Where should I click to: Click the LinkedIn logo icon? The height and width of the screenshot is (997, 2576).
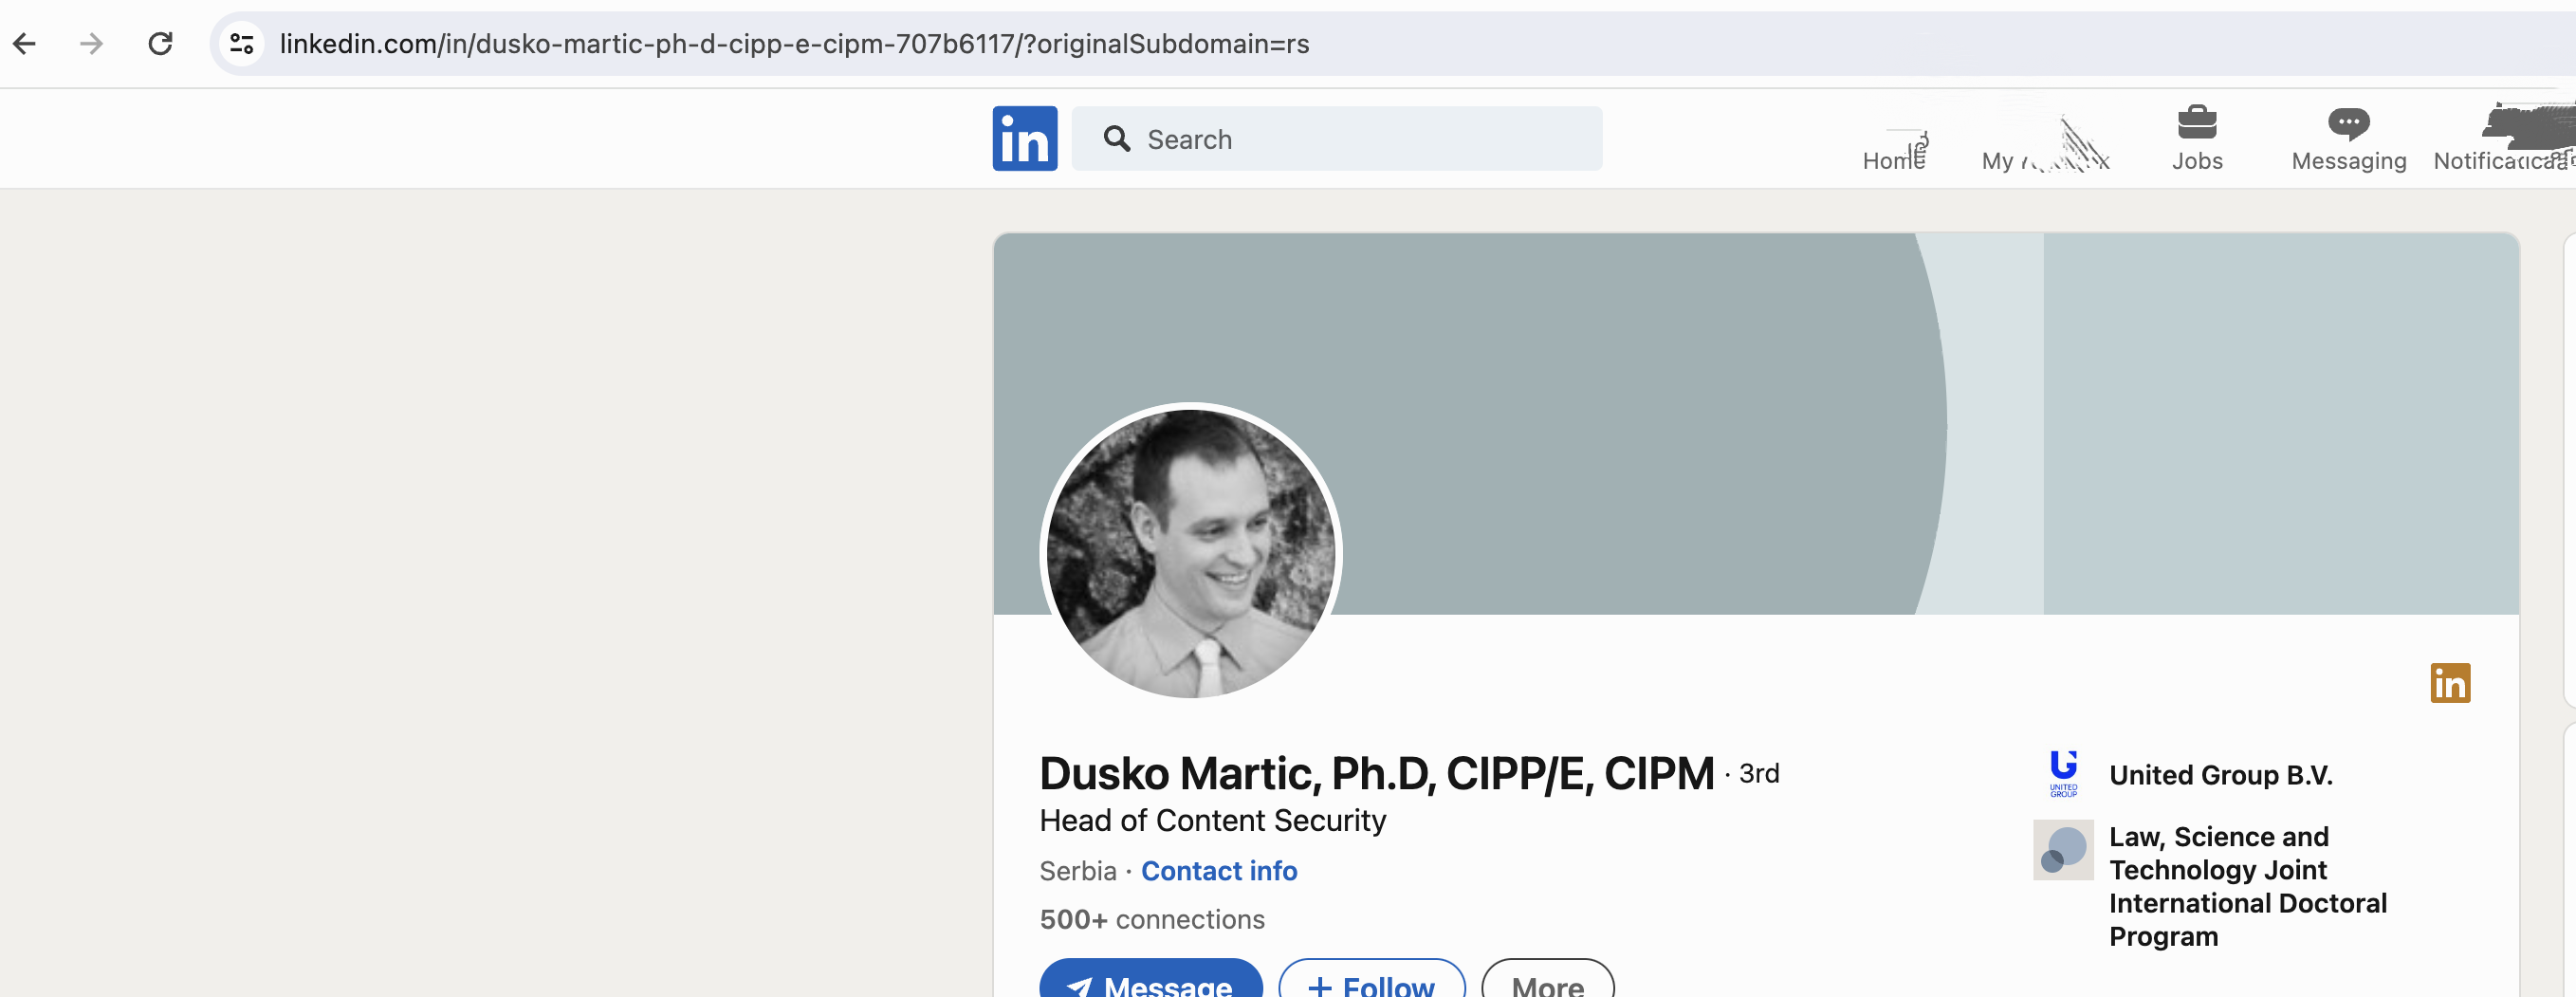point(1024,139)
